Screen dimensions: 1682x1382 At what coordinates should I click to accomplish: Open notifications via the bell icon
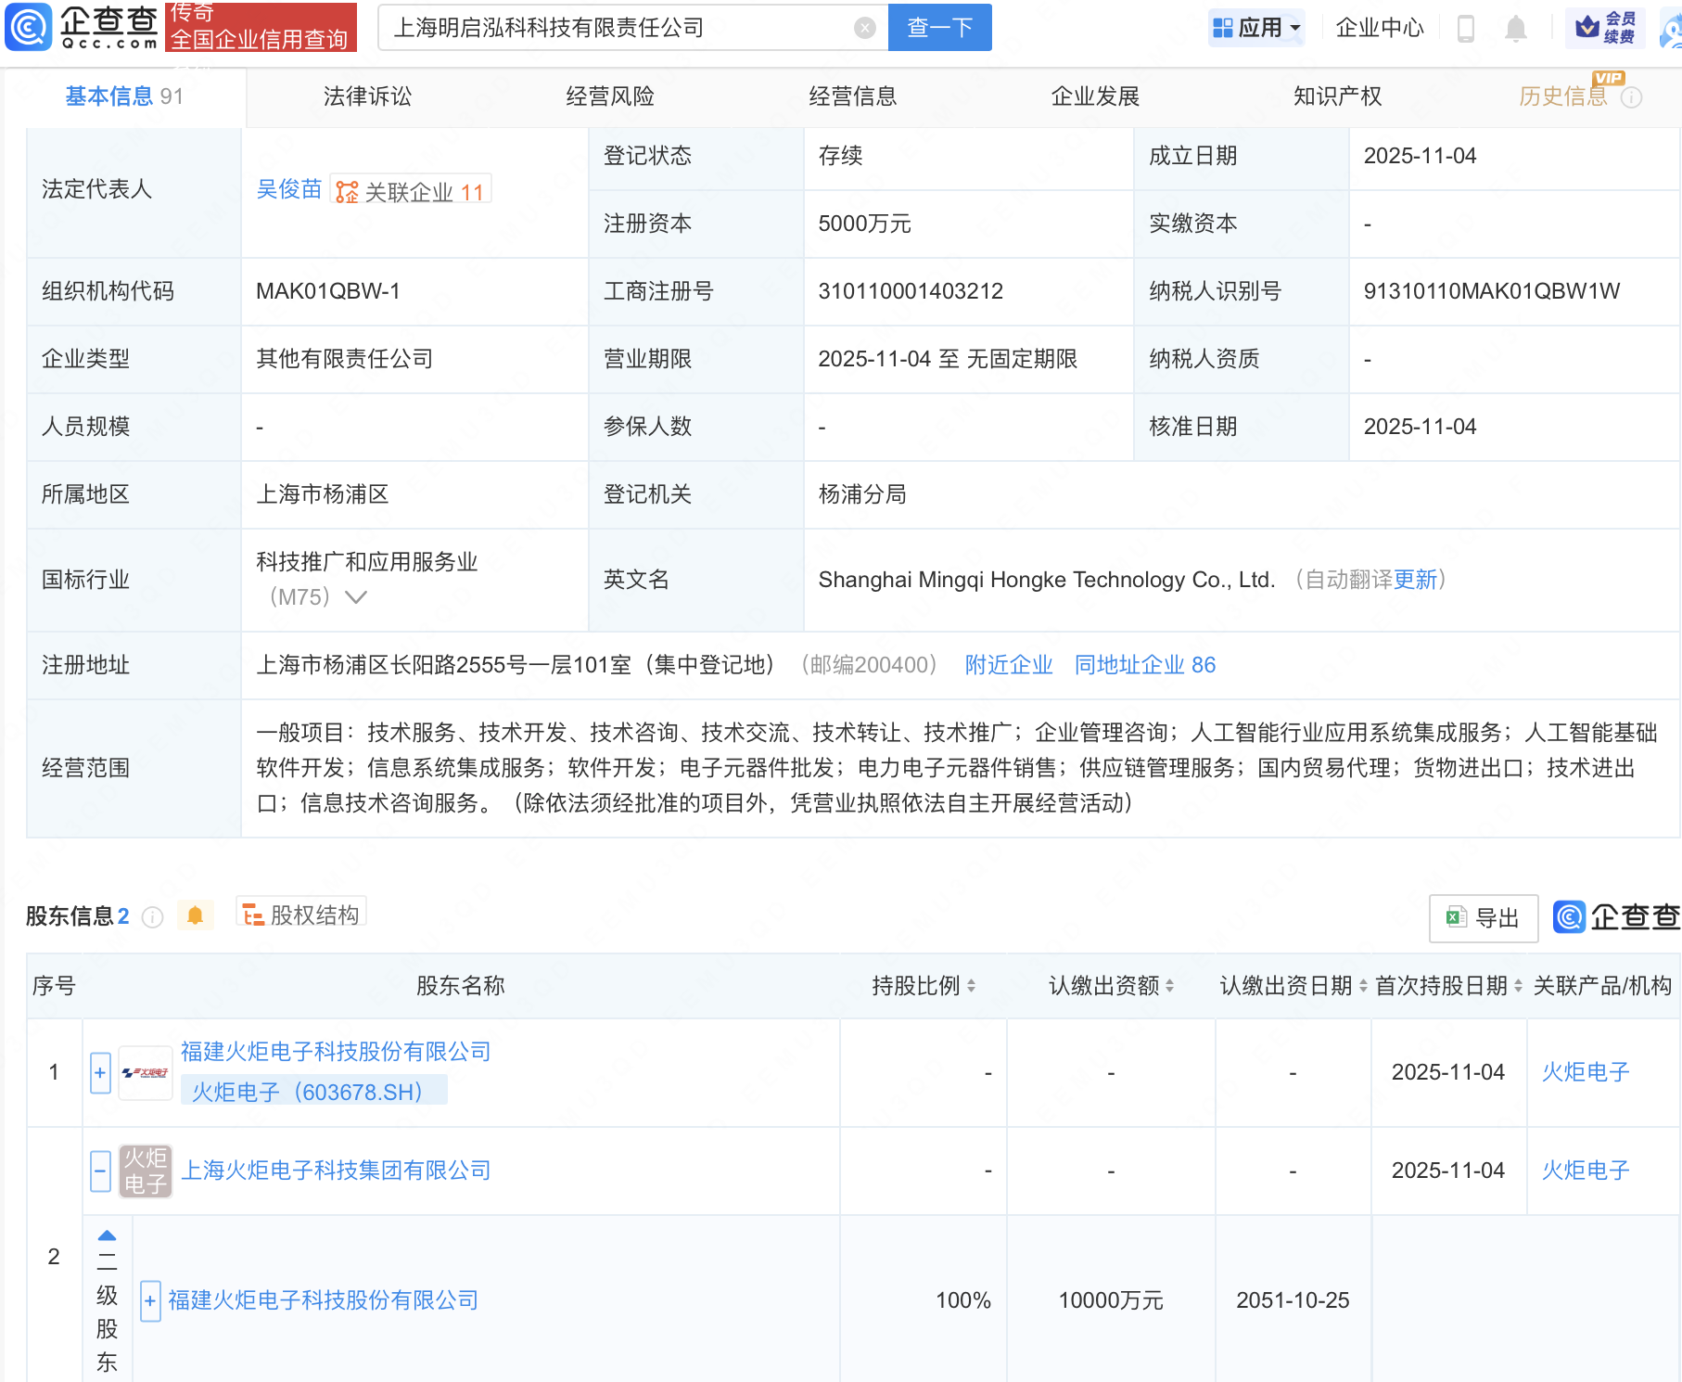click(1517, 28)
